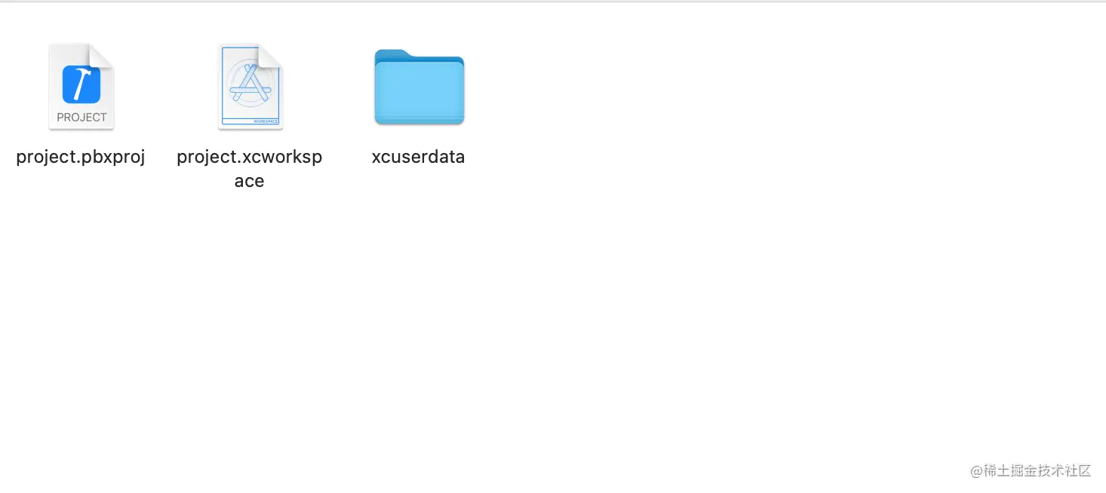Click the PROJECT caption on the pbxproj icon
Viewport: 1106px width, 493px height.
(81, 118)
